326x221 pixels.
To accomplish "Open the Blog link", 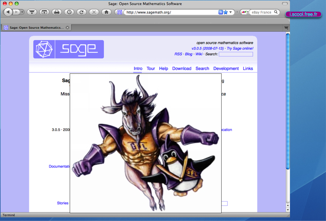I will click(x=188, y=54).
